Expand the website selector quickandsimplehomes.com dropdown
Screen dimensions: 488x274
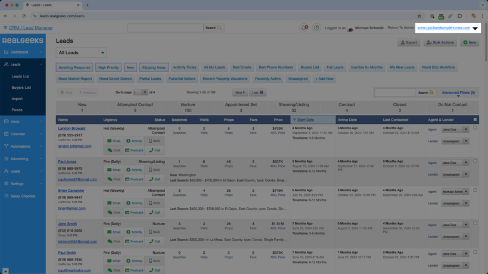coord(475,28)
